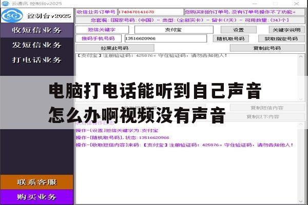Open 关键字说明 keyword explanation
308x205 pixels.
(x=286, y=30)
